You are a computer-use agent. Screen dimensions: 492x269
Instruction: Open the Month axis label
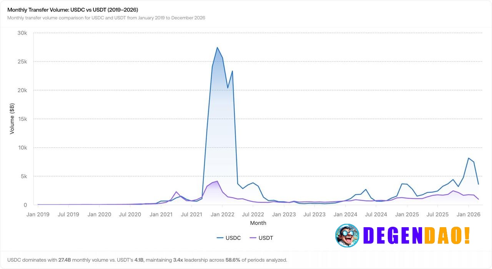tap(258, 223)
